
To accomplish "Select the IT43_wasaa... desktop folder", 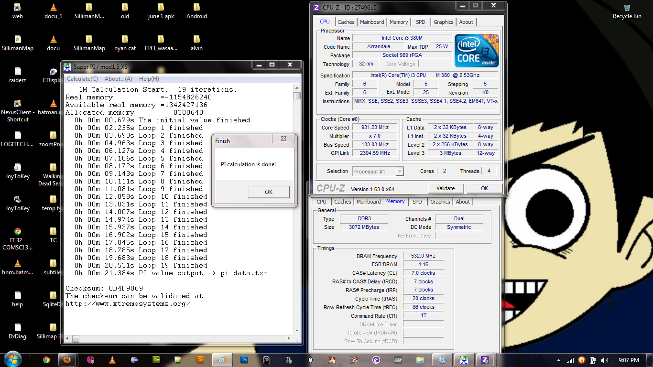I will pyautogui.click(x=161, y=43).
